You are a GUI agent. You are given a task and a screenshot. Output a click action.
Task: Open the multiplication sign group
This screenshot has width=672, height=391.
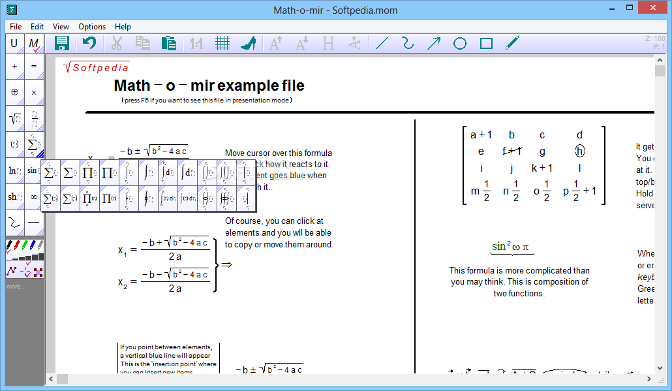pos(34,92)
